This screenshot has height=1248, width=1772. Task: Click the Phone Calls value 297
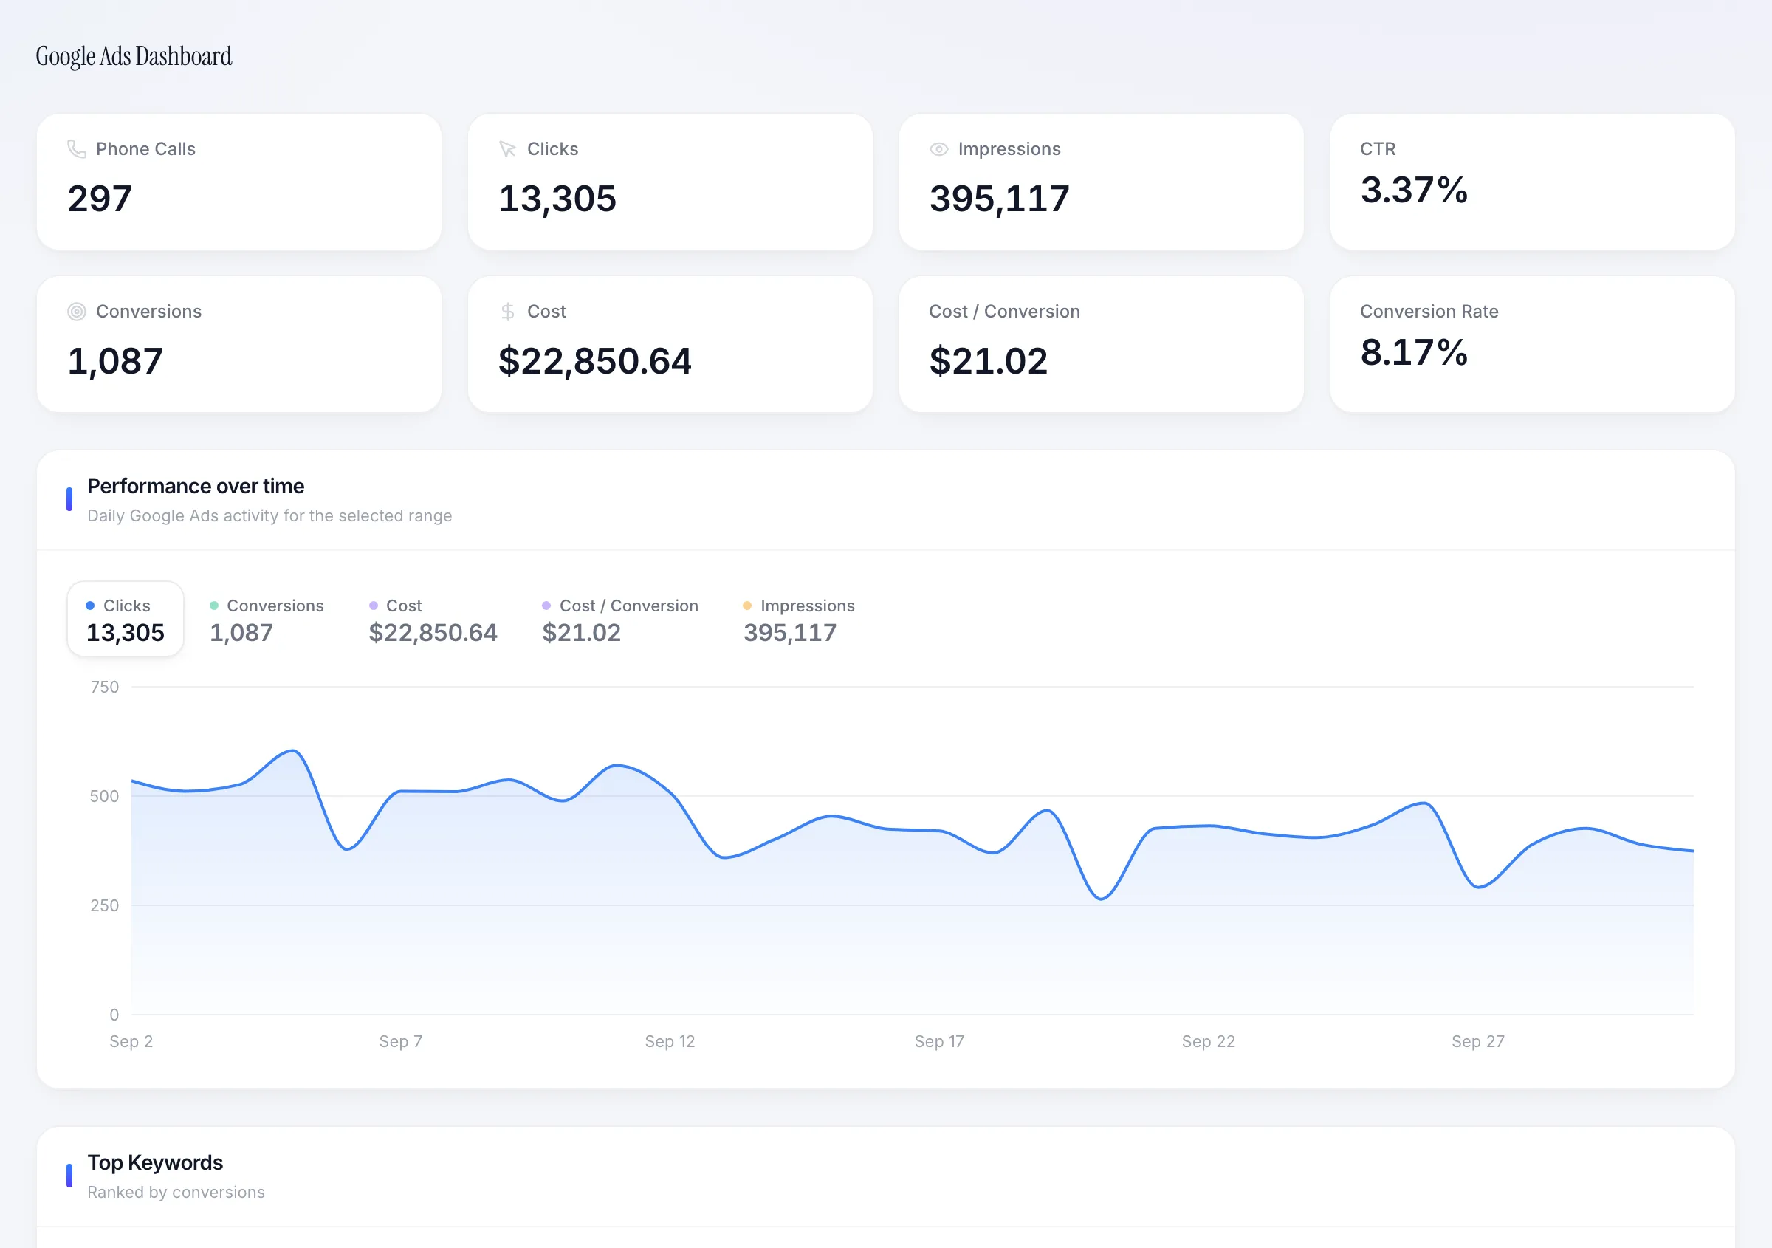click(100, 199)
